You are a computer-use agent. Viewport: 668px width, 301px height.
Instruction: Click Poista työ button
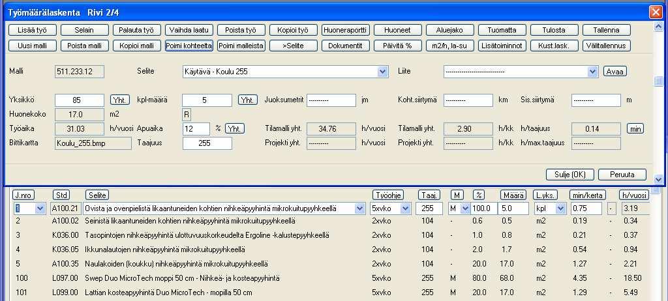(241, 30)
